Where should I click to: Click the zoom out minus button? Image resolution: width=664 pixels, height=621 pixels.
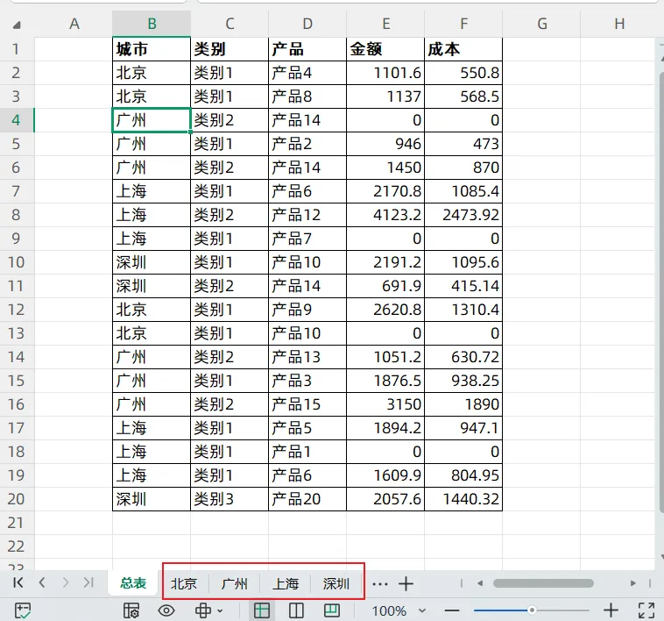[x=452, y=610]
